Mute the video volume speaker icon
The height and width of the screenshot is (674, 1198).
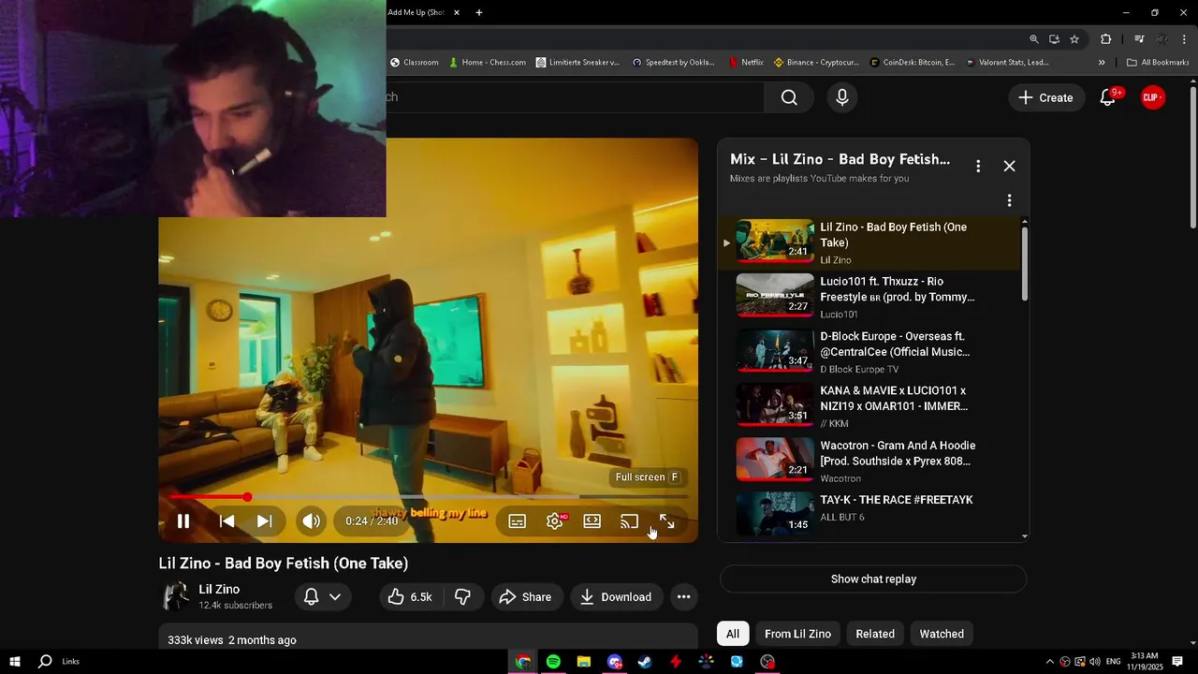312,521
